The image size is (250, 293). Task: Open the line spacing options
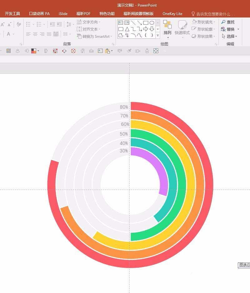click(x=70, y=24)
